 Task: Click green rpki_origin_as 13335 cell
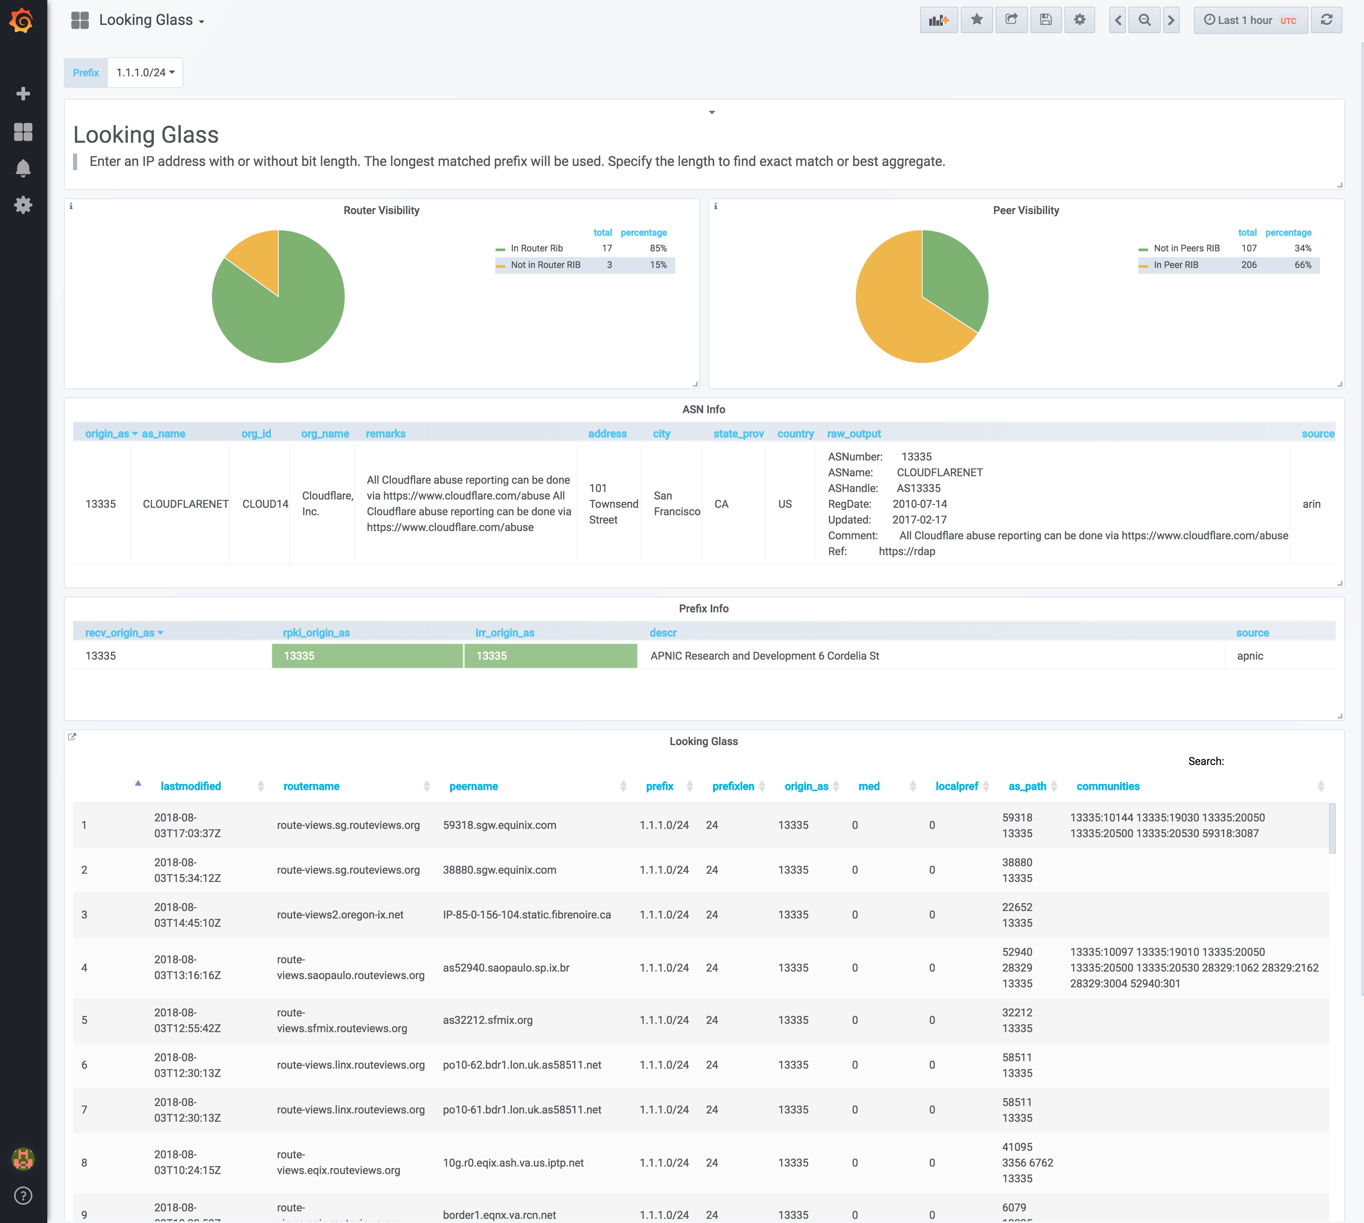[x=367, y=656]
